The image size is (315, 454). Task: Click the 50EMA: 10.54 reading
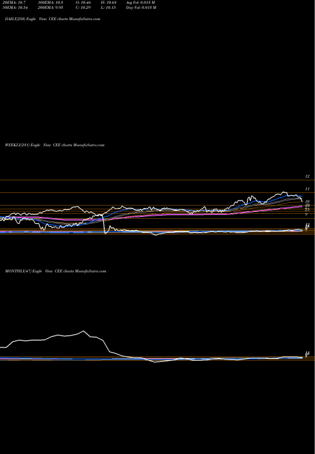click(x=16, y=8)
